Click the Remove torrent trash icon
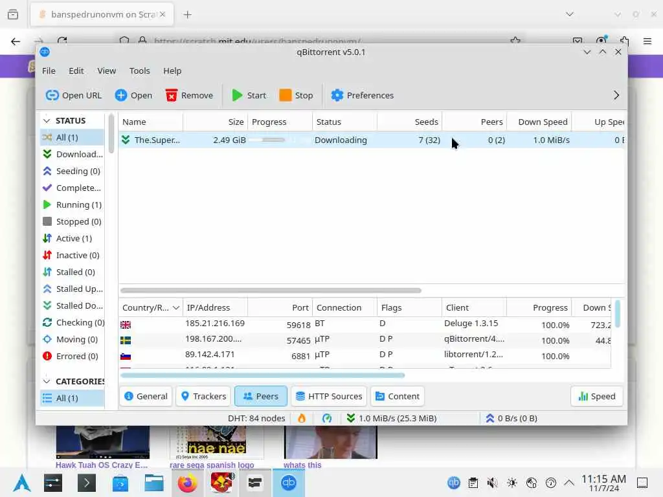 (x=171, y=96)
